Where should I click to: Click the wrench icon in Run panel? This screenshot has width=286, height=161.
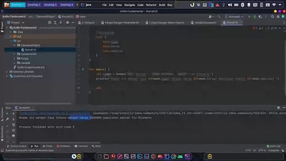(8, 119)
